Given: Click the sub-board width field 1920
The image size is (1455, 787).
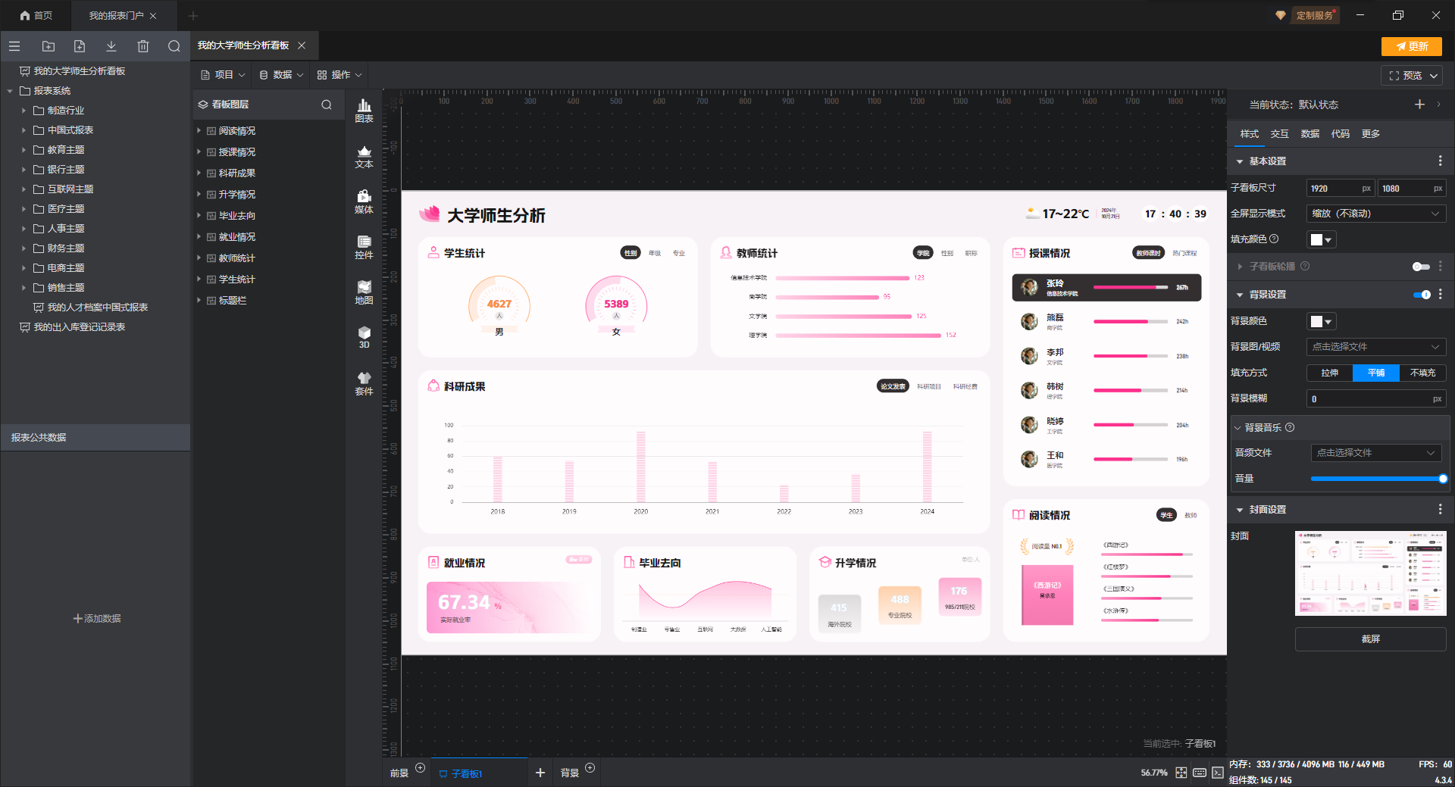Looking at the screenshot, I should click(1340, 188).
